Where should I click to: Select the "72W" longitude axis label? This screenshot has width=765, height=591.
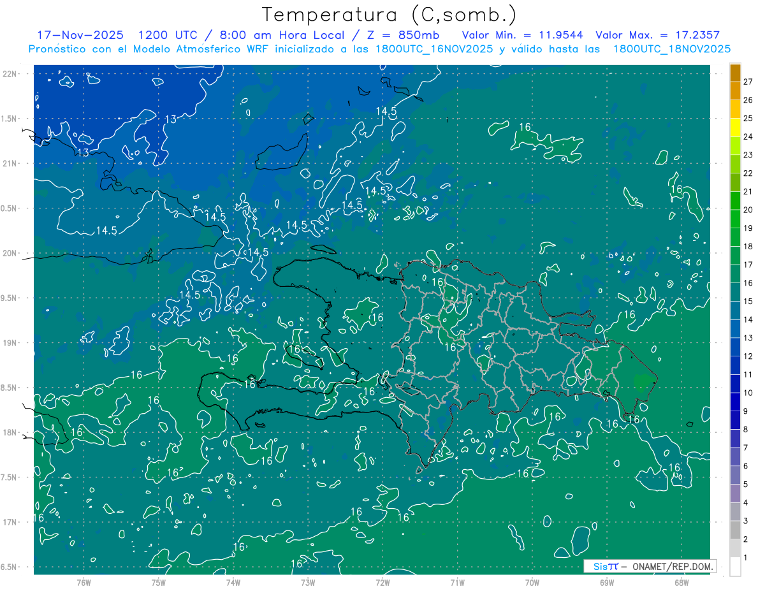point(382,583)
